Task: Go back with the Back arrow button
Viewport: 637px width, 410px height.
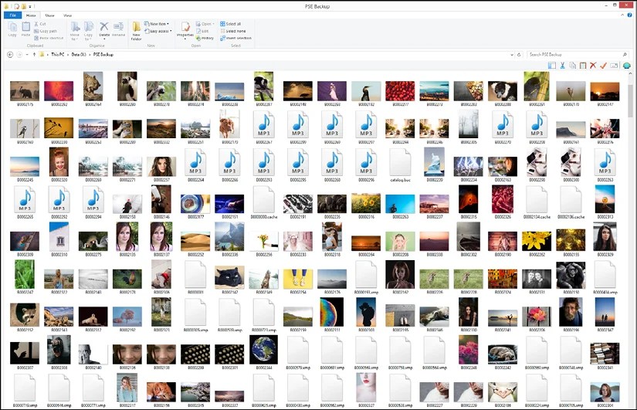Action: 10,55
